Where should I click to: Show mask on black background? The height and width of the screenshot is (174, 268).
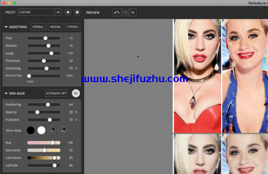click(x=31, y=130)
